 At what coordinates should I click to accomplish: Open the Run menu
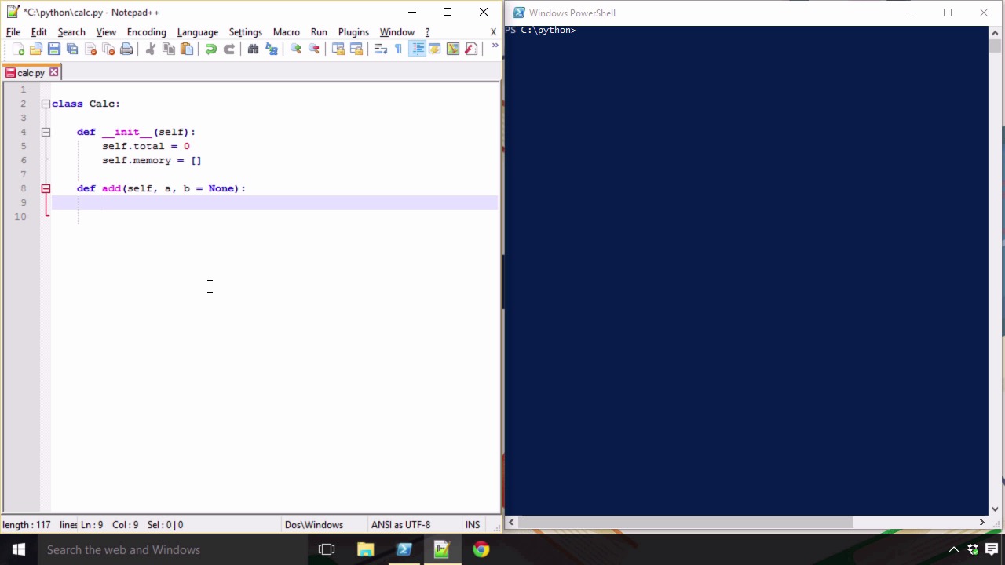coord(319,32)
